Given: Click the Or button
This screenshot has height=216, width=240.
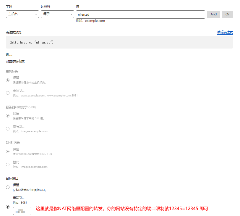Looking at the screenshot, I should coord(227,14).
